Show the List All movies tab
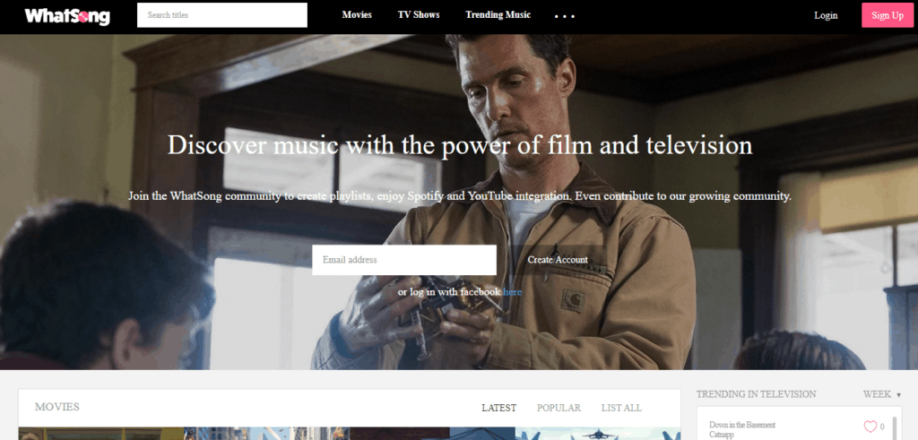 pyautogui.click(x=621, y=408)
